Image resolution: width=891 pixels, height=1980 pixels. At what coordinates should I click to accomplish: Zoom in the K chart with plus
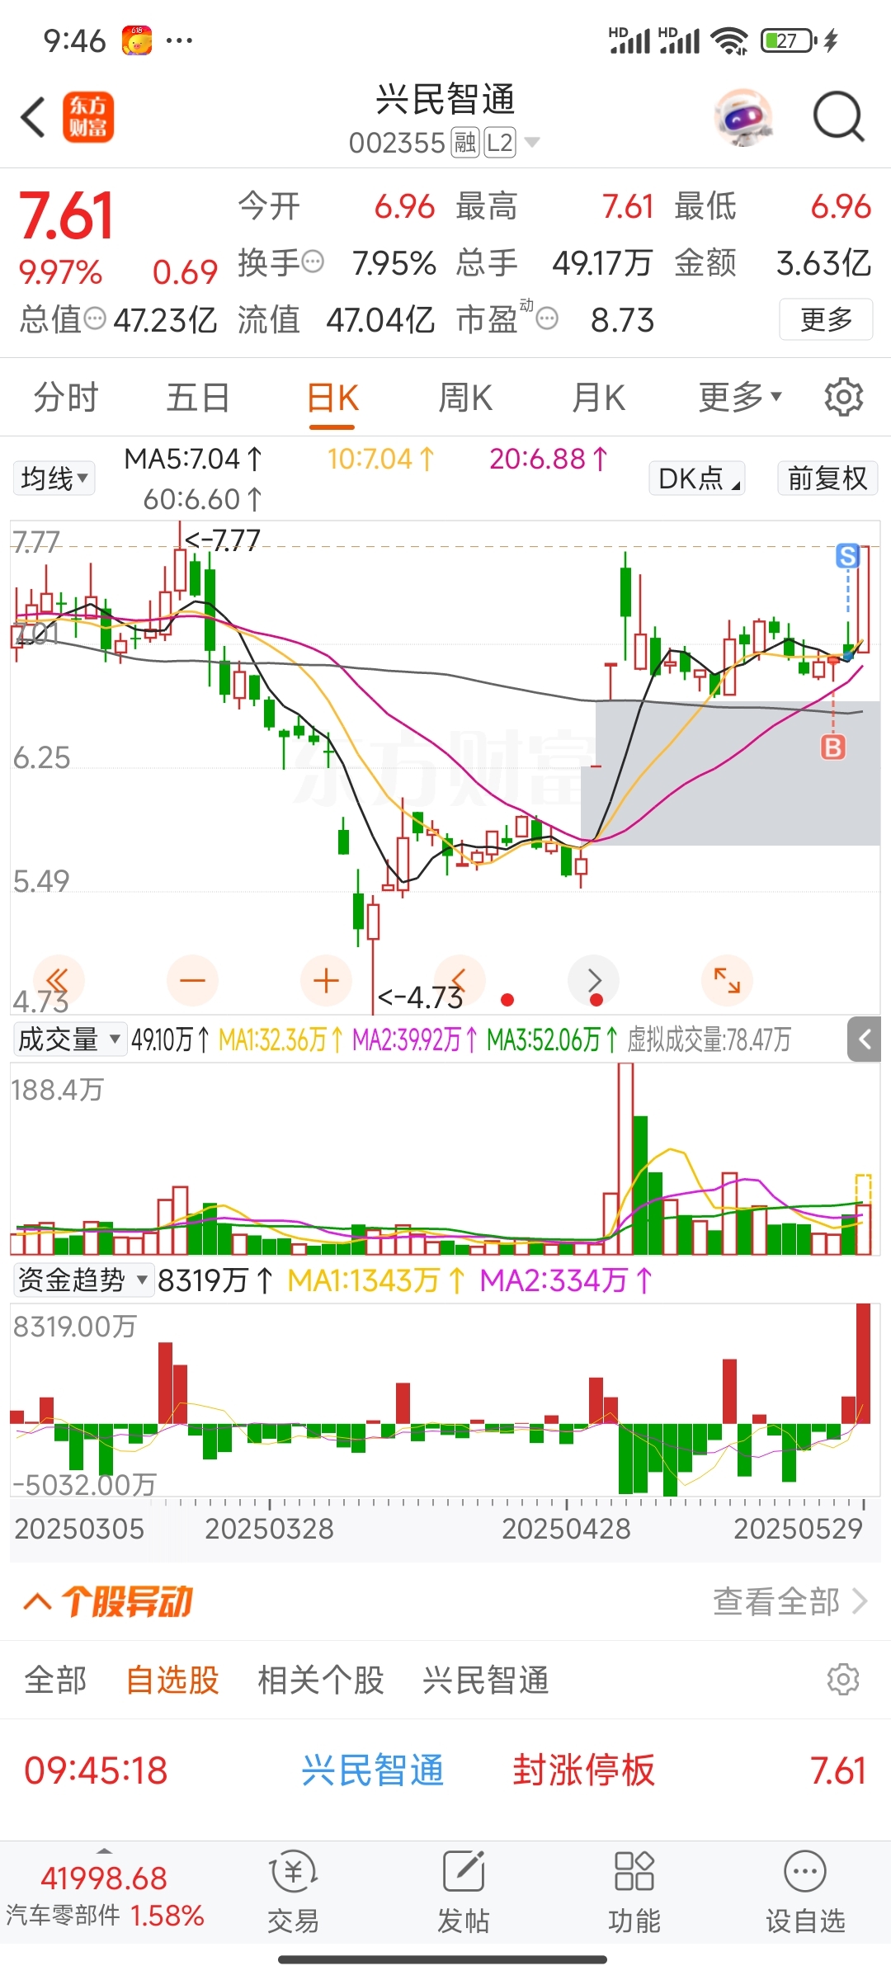(327, 980)
